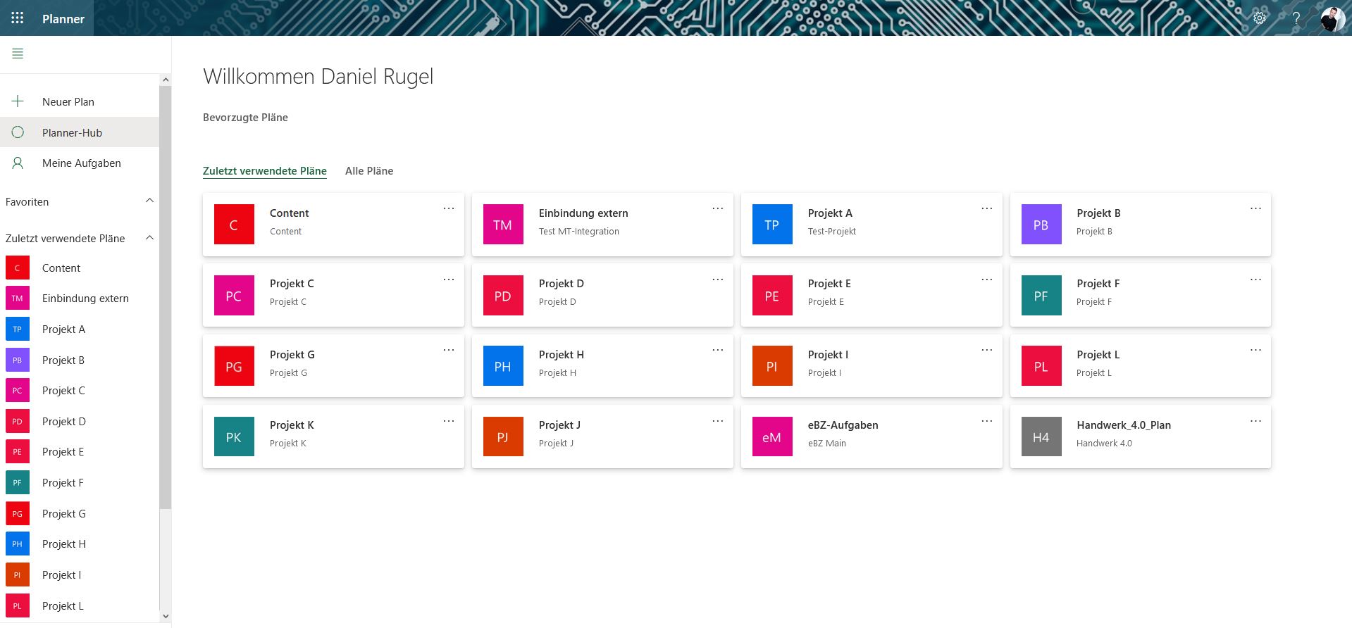Viewport: 1352px width, 628px height.
Task: Open more options on Projekt J card
Action: coord(718,421)
